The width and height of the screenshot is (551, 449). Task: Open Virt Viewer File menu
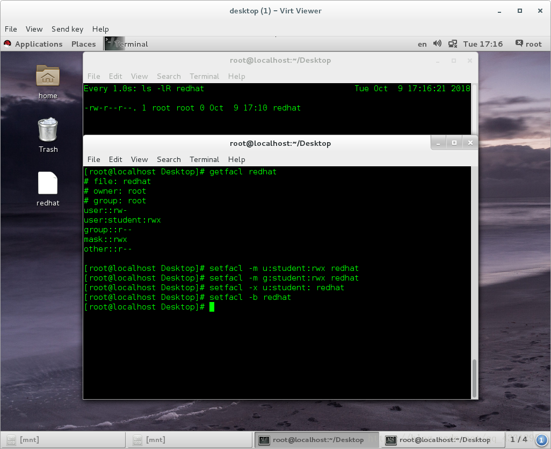click(11, 29)
